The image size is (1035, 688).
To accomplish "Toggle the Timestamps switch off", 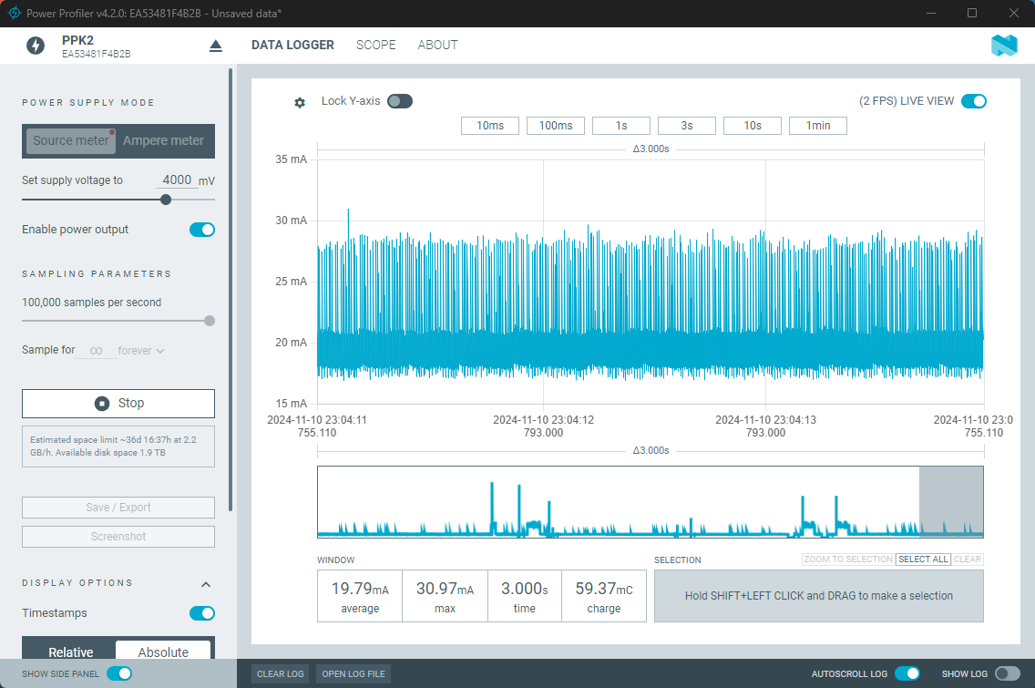I will (201, 613).
